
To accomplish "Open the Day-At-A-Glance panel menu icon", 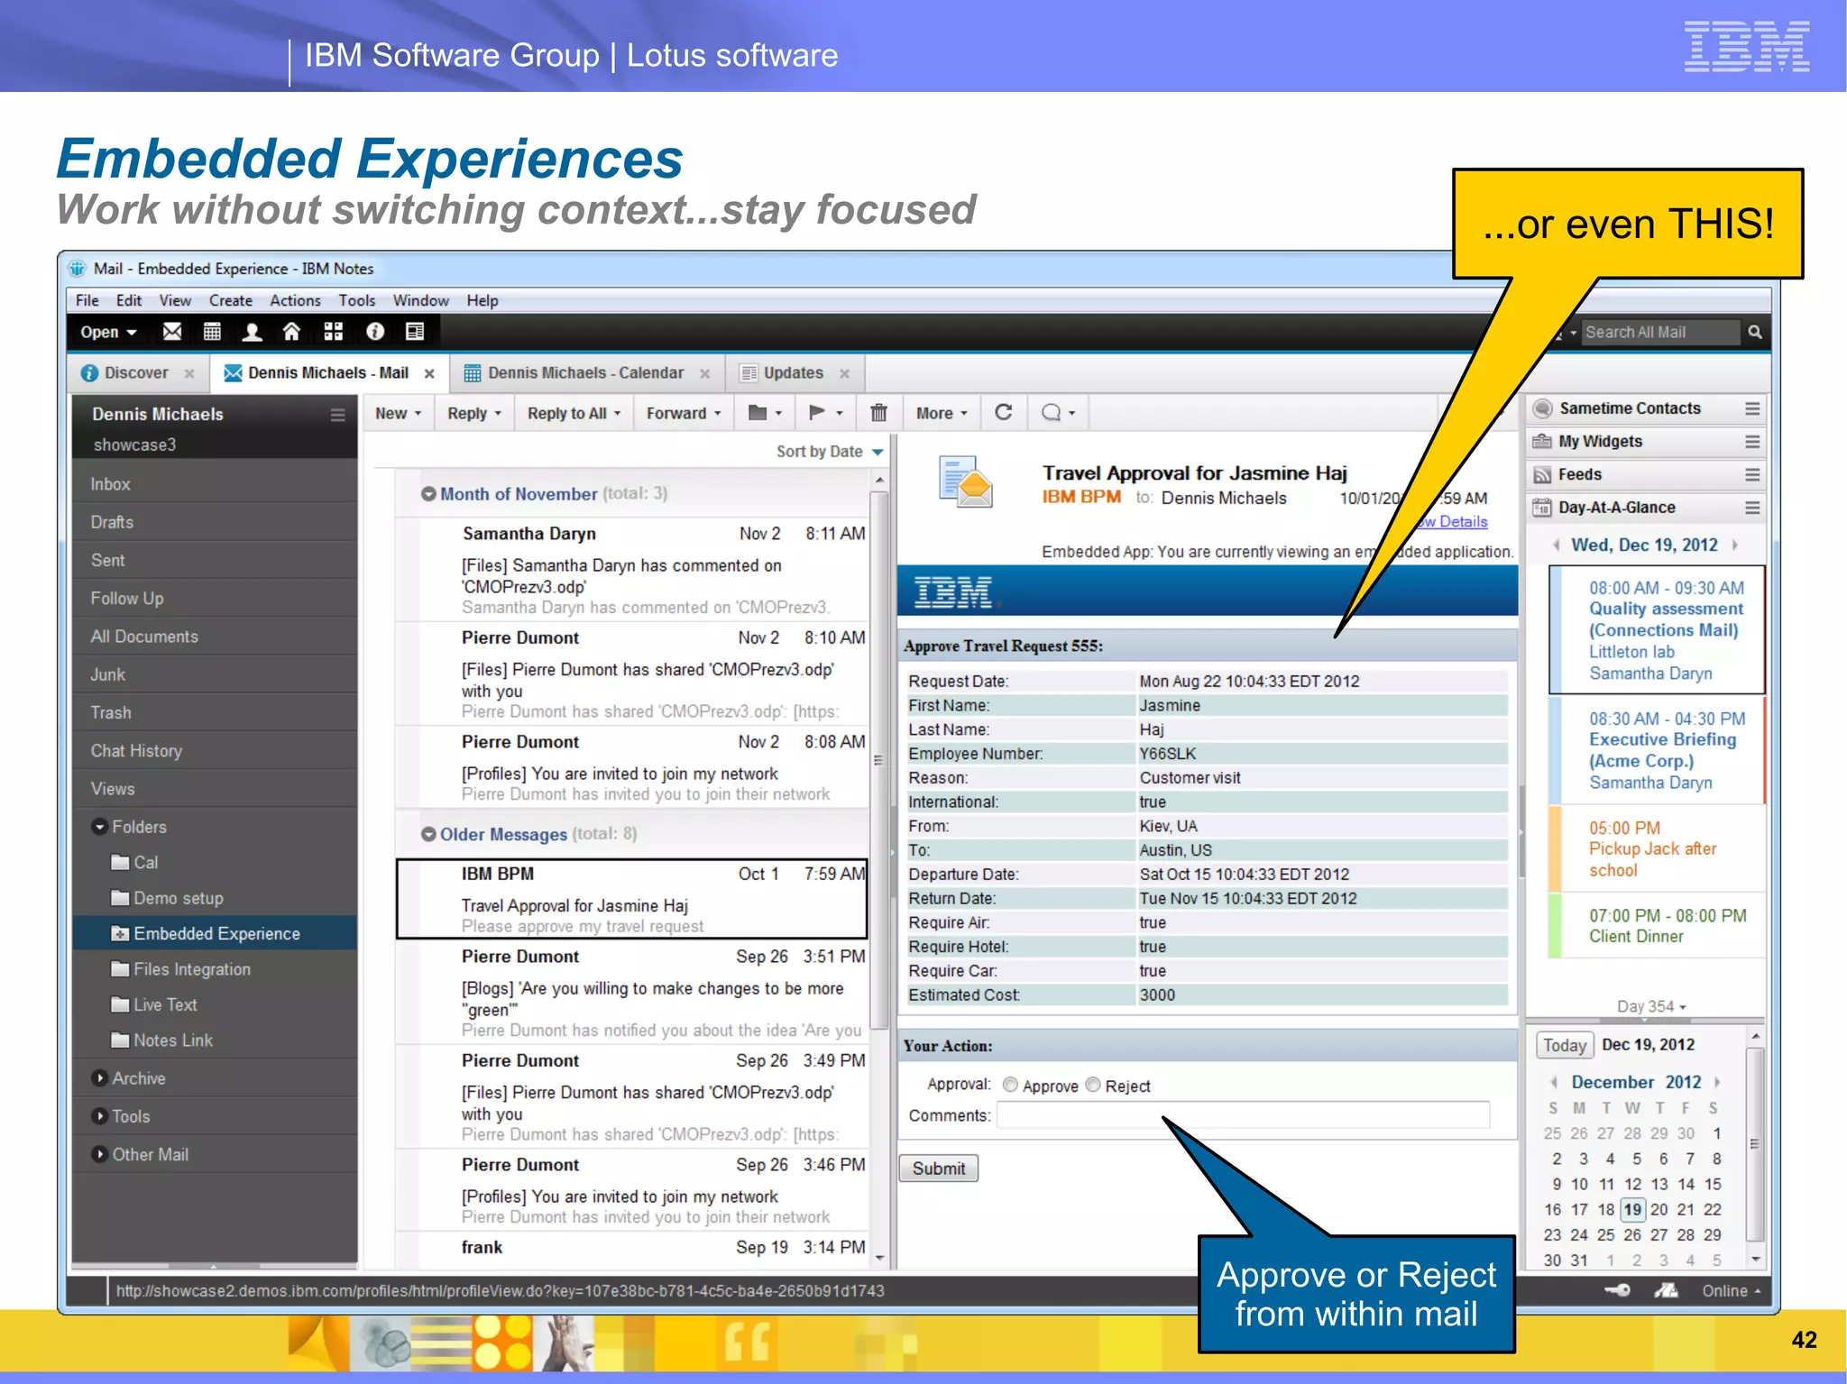I will (1752, 508).
